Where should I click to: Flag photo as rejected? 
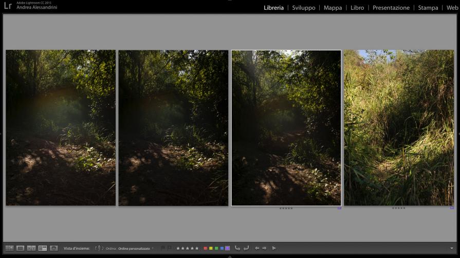(169, 248)
